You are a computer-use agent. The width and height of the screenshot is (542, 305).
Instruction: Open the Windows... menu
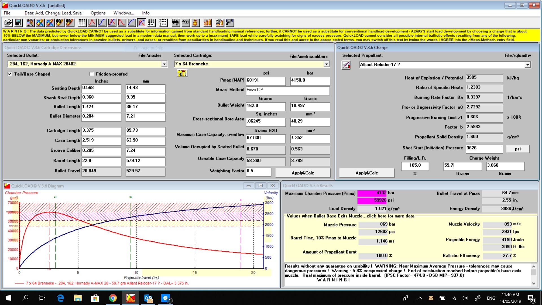(124, 13)
